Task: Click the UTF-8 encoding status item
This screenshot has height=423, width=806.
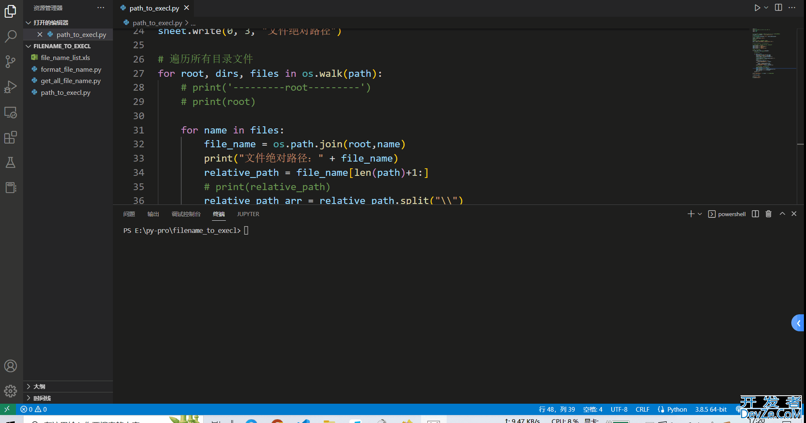Action: (619, 409)
